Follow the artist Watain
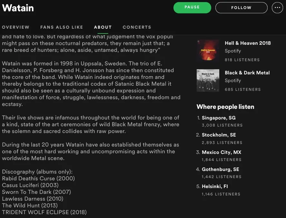The image size is (286, 218). click(x=241, y=7)
